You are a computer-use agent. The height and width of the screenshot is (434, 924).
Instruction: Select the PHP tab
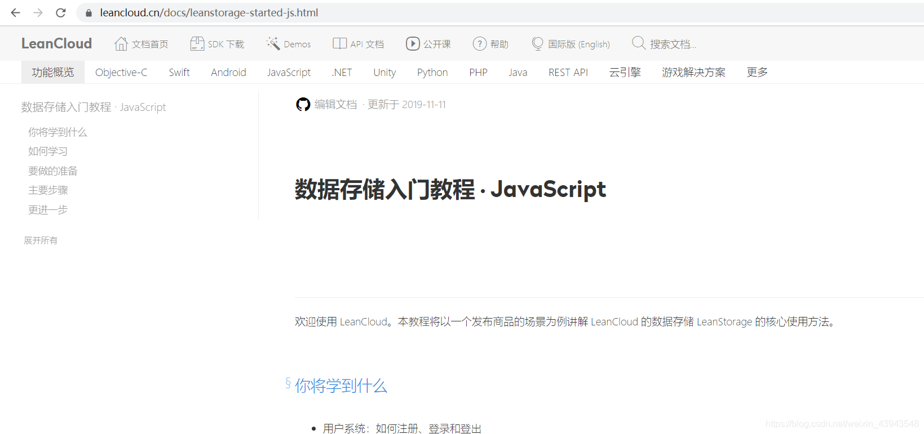pyautogui.click(x=478, y=72)
